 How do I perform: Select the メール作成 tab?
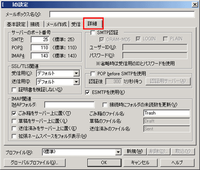[x=57, y=24]
